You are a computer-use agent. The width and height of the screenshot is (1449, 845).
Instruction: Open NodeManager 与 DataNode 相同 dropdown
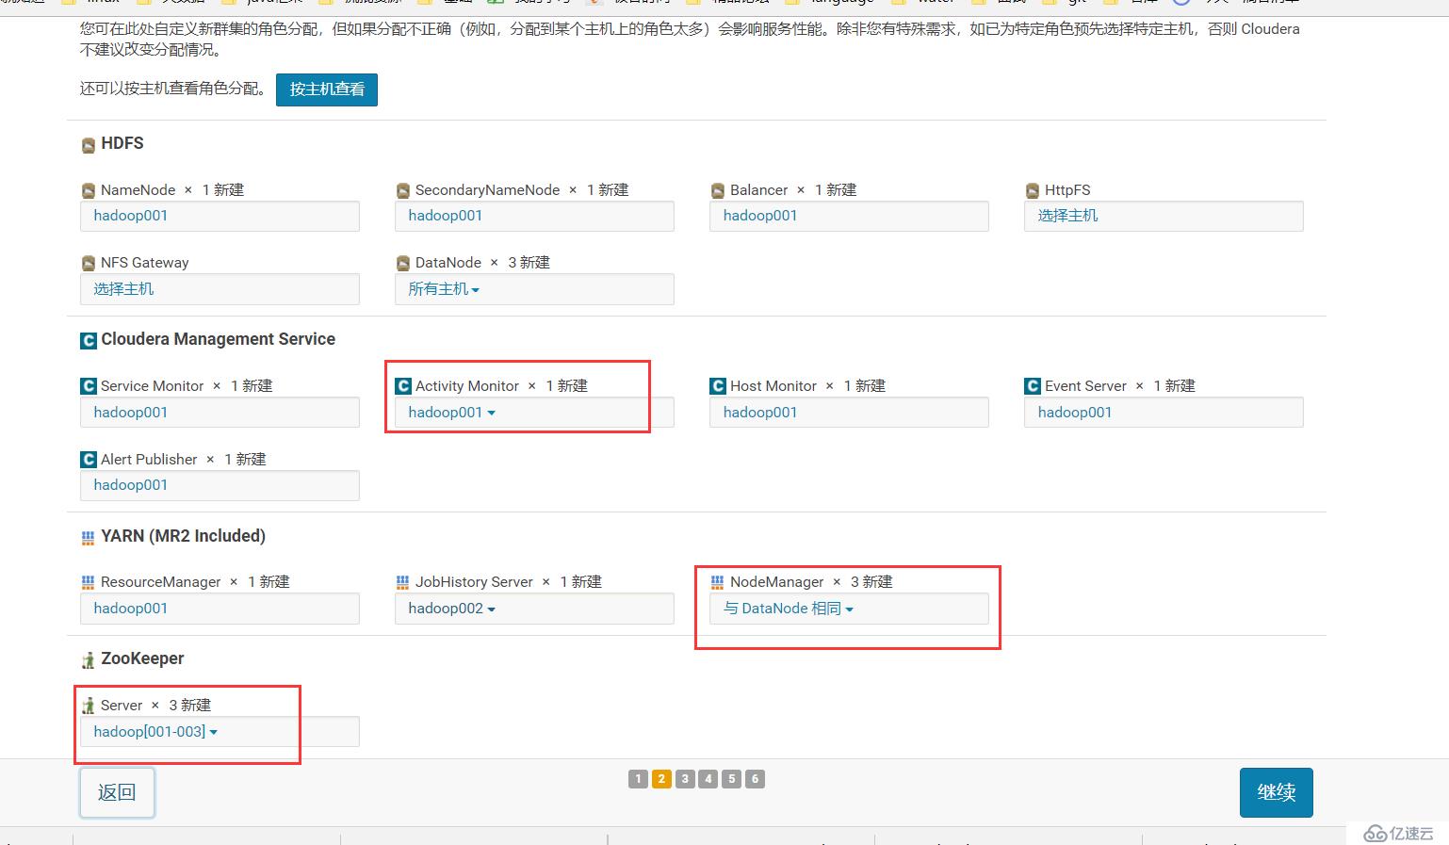[789, 609]
